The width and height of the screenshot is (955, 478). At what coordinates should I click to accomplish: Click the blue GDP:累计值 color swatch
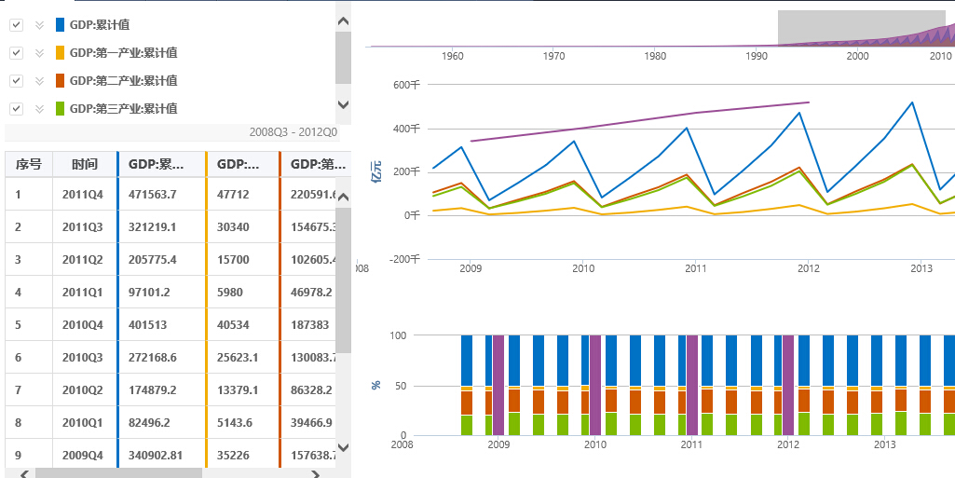pyautogui.click(x=60, y=25)
